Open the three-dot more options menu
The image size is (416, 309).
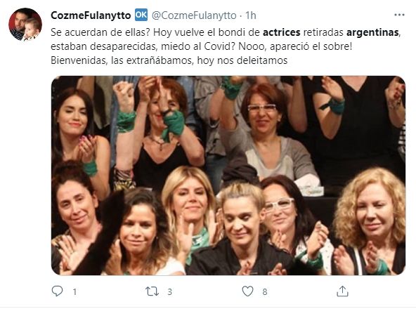(399, 15)
